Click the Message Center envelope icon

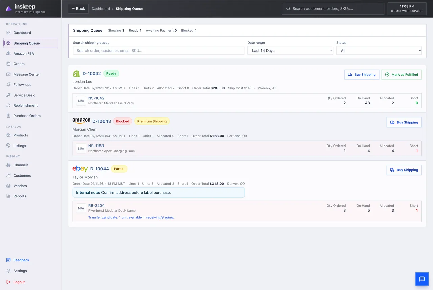coord(8,74)
